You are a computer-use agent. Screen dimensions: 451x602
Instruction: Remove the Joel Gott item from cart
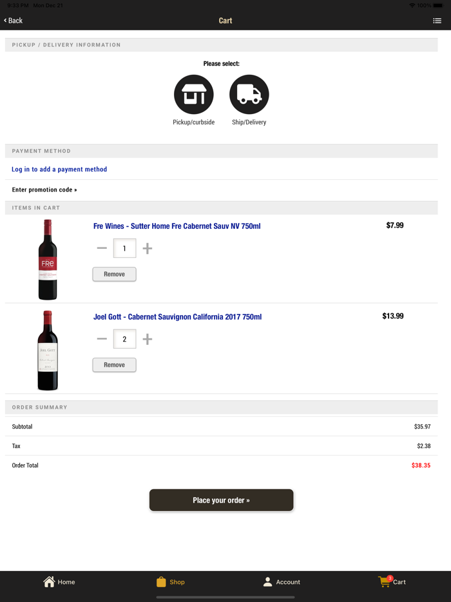(114, 365)
